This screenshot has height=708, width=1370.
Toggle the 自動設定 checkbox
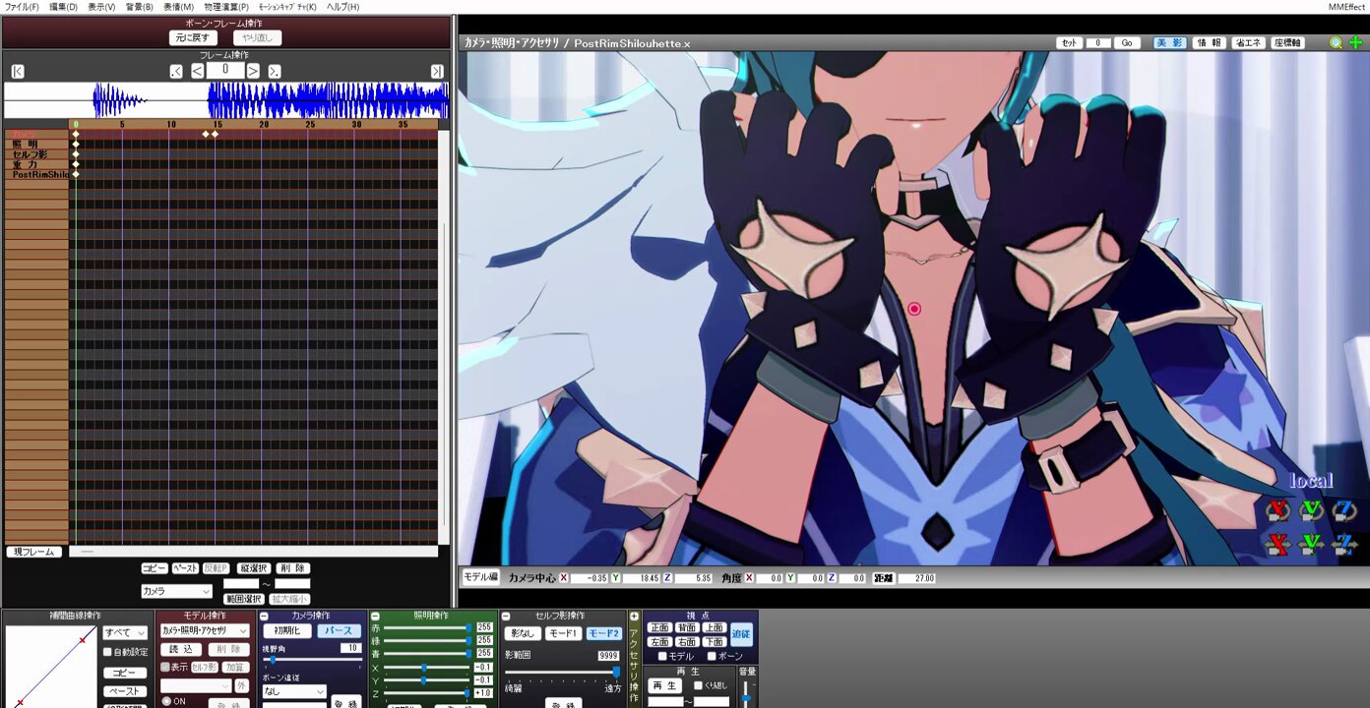pos(108,652)
